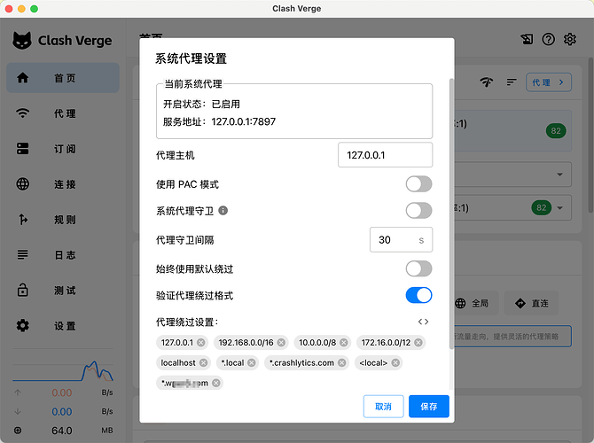Open the 设置 gear icon in sidebar
Image resolution: width=594 pixels, height=443 pixels.
[x=23, y=326]
